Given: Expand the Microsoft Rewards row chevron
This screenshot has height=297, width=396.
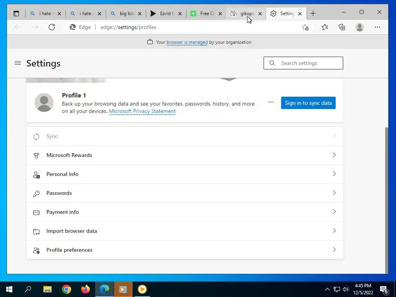Looking at the screenshot, I should coord(334,155).
